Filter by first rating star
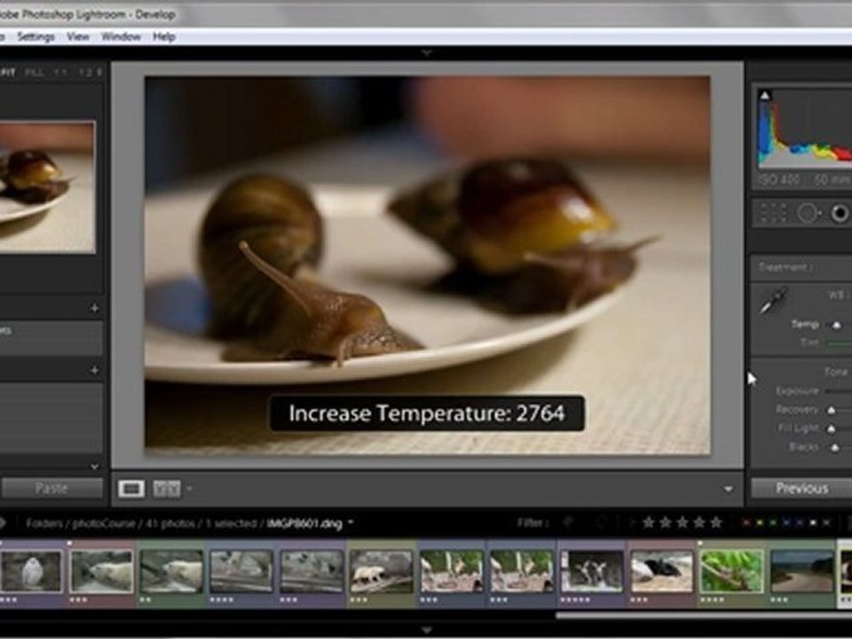852x639 pixels. 648,523
